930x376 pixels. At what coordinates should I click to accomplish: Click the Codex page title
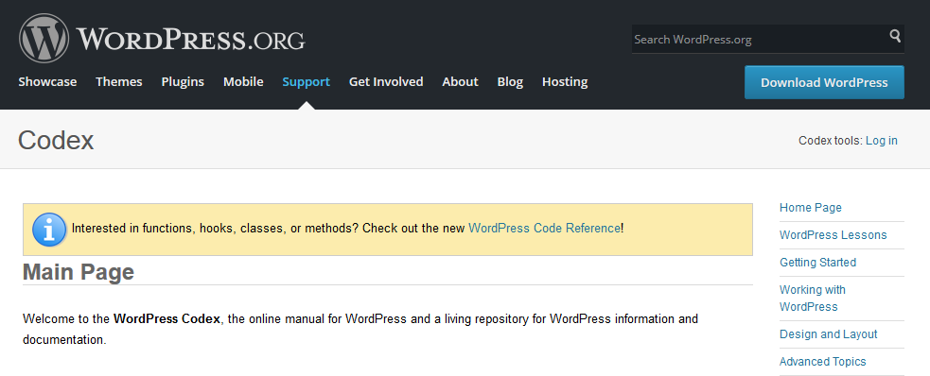(x=56, y=141)
